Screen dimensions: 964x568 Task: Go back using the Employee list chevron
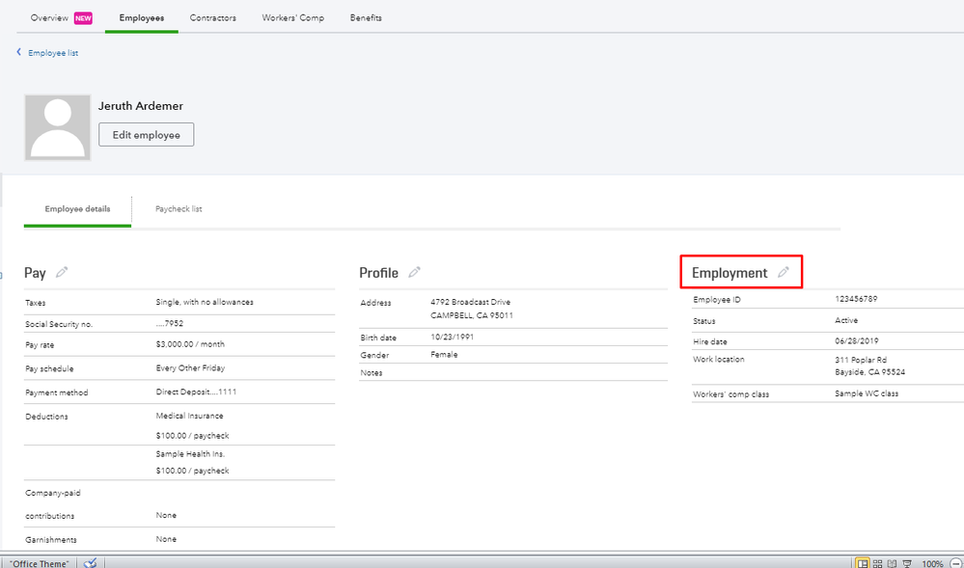(x=19, y=52)
